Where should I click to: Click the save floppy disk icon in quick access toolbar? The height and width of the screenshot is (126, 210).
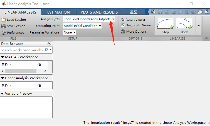(160, 12)
